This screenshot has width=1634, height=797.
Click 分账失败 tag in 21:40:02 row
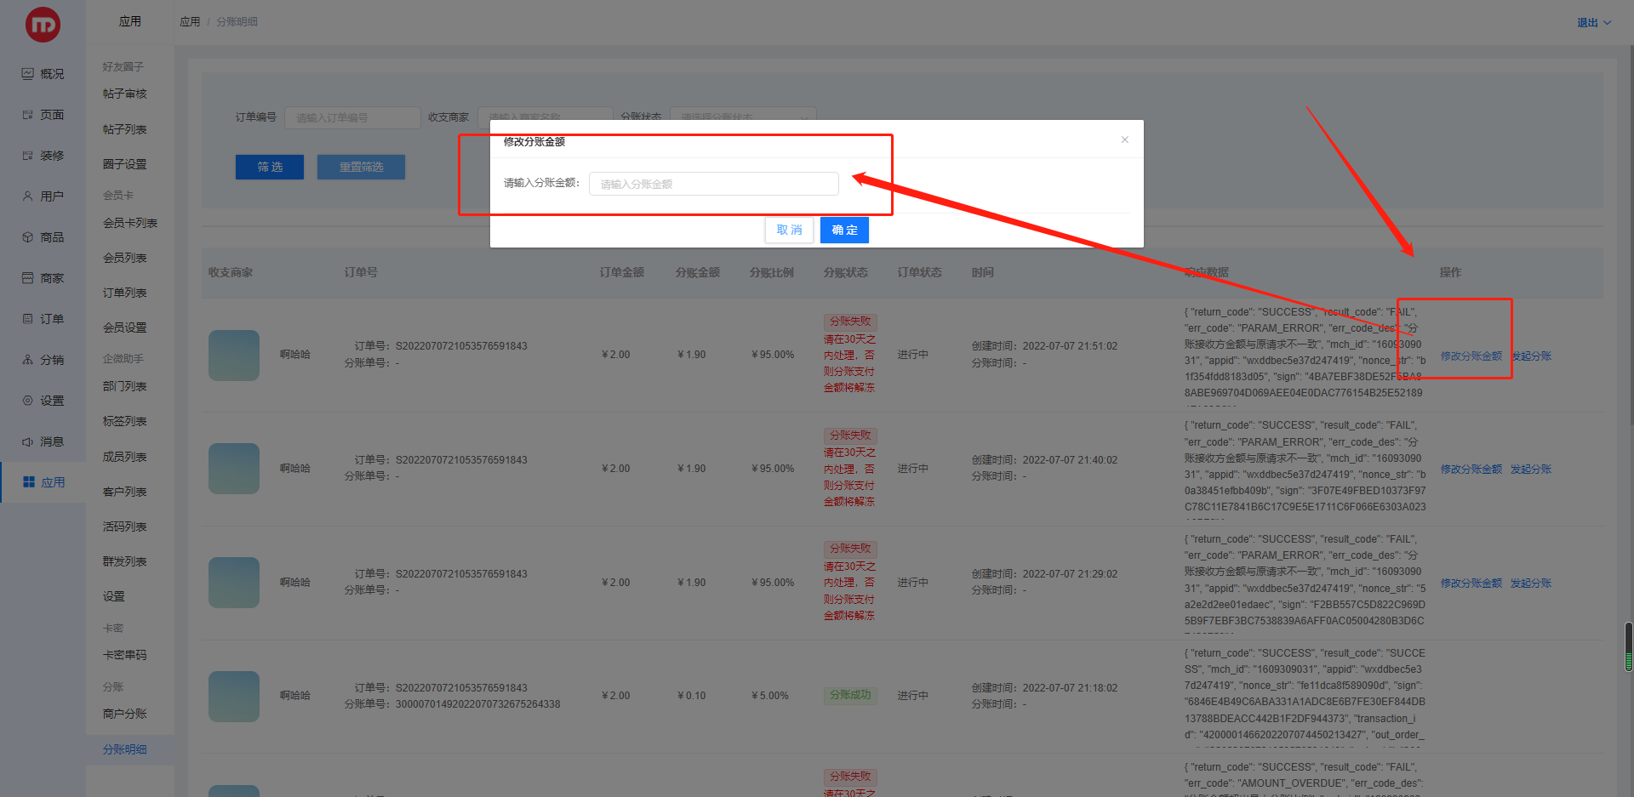coord(850,436)
